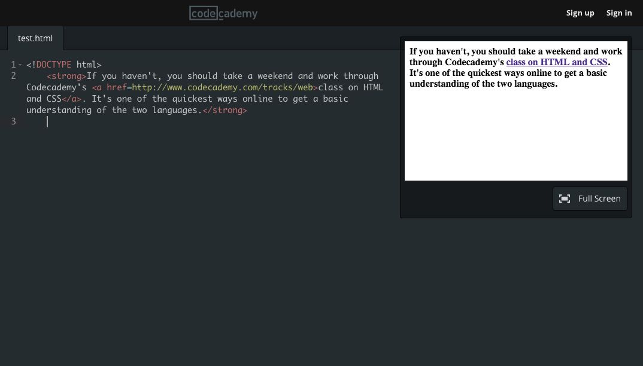Screen dimensions: 643x366
Task: Click the href URL codecademy.com/tracks/web in code
Action: (222, 87)
